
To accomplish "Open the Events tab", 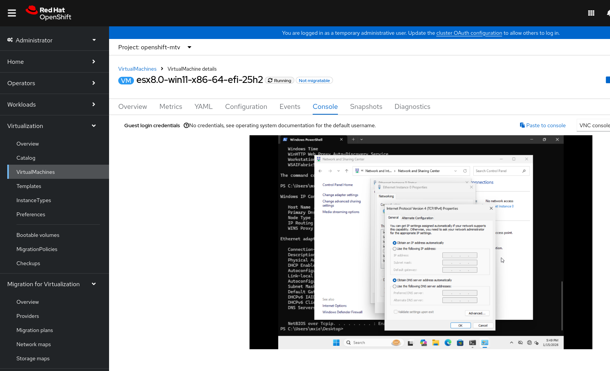I will pos(290,107).
